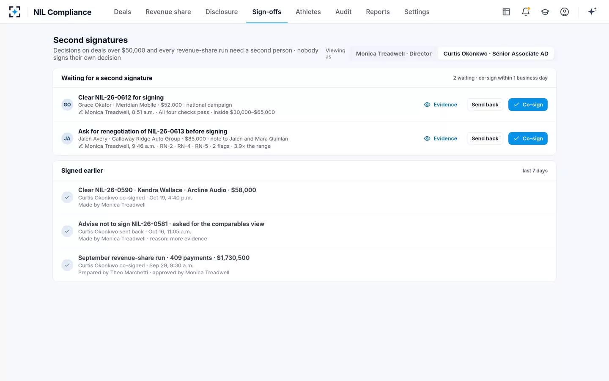Open 'Clear NIL-26-0590 · Kendra Wallace' entry
The image size is (609, 381).
coord(167,190)
